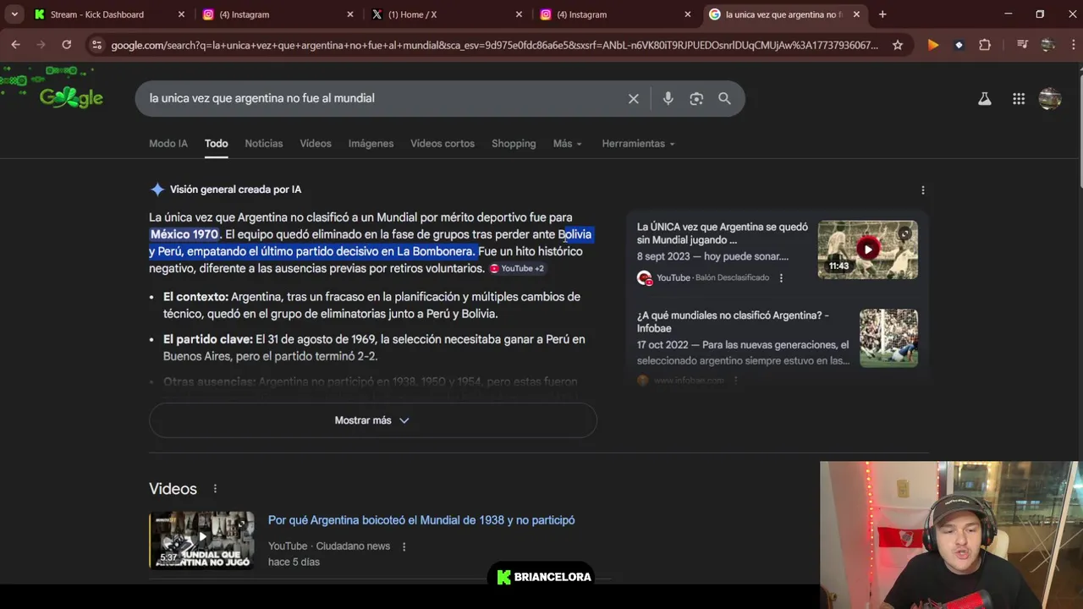This screenshot has width=1083, height=609.
Task: Select the Noticias search filter
Action: (264, 144)
